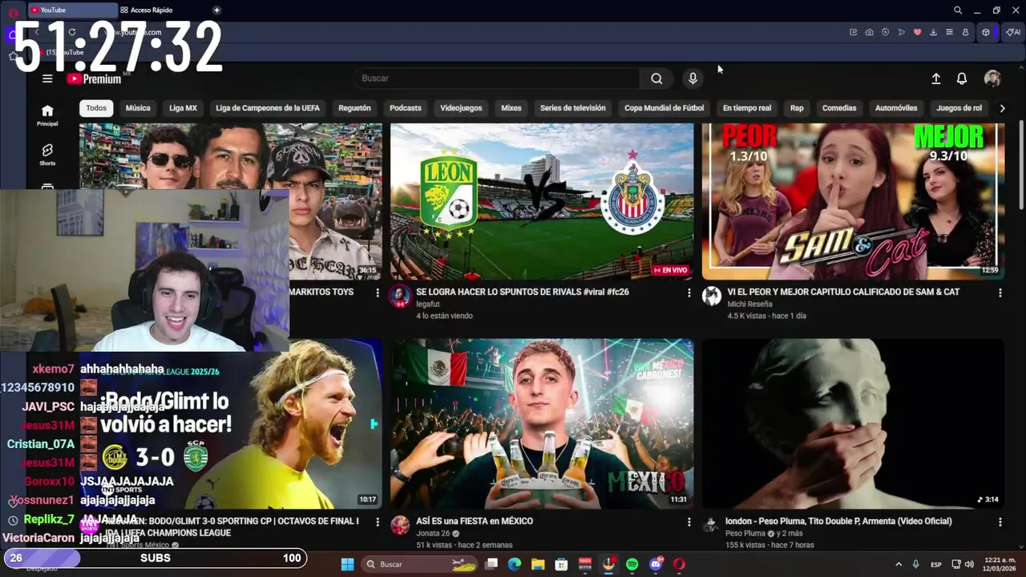The width and height of the screenshot is (1026, 577).
Task: Click the Buscar search input field
Action: point(497,79)
